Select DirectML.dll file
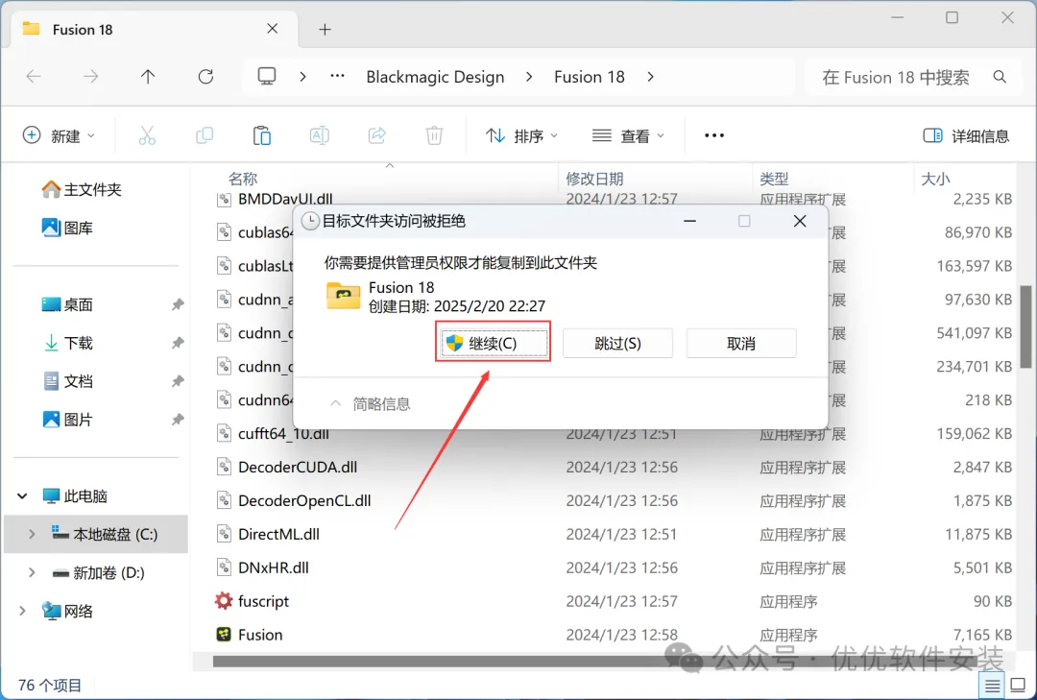Screen dimensions: 1037x700 coord(278,534)
